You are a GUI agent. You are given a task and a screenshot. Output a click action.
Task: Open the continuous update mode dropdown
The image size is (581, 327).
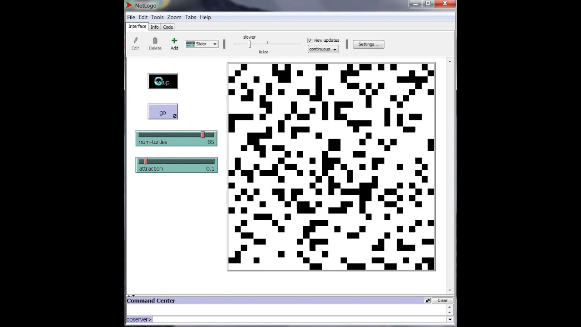323,49
